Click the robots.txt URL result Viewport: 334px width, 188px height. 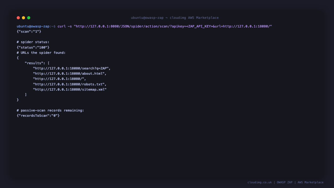(x=70, y=84)
